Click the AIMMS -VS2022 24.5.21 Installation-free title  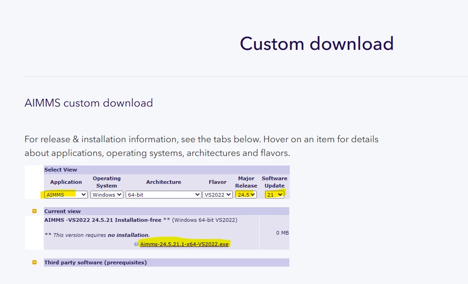(x=103, y=220)
